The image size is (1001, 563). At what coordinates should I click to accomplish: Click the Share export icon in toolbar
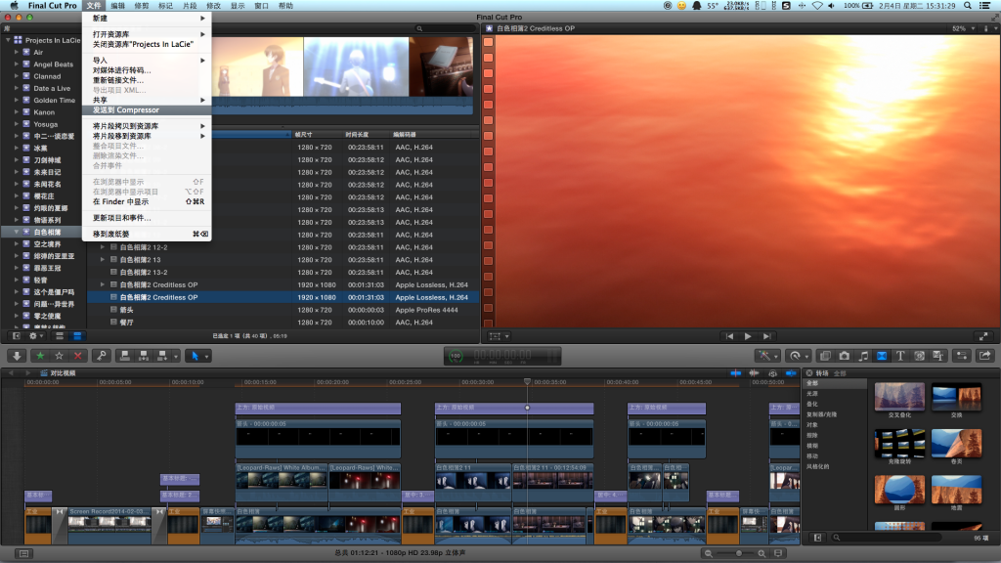pyautogui.click(x=984, y=355)
